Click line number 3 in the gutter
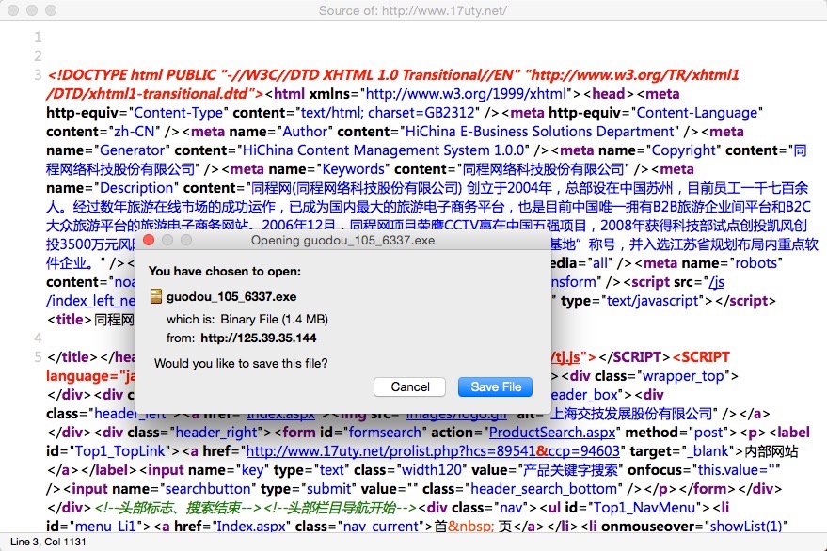Viewport: 827px width, 551px height. click(38, 75)
